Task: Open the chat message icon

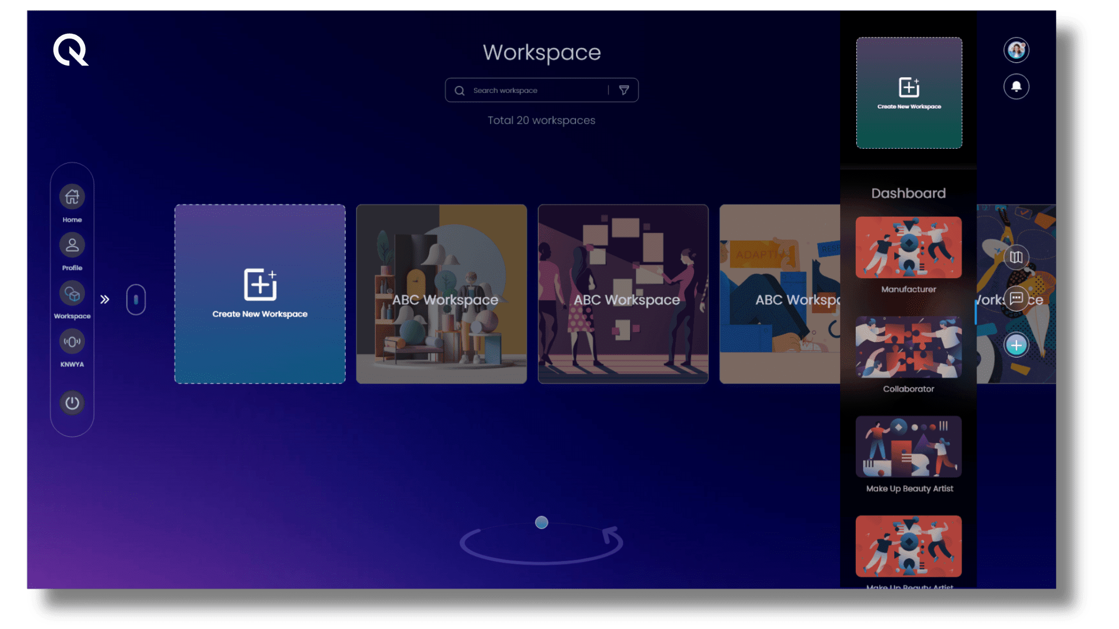Action: tap(1016, 299)
